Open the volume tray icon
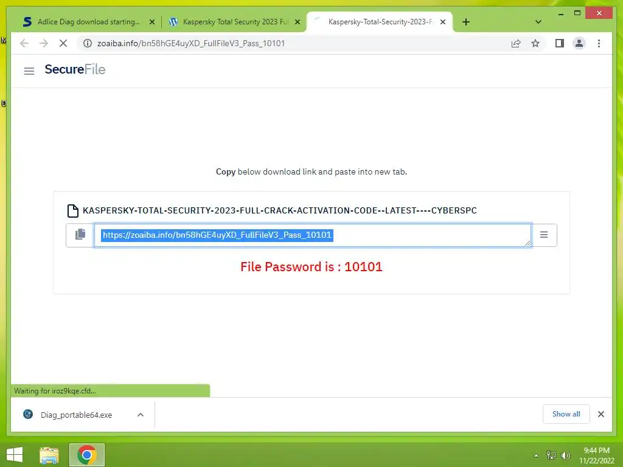 point(565,455)
